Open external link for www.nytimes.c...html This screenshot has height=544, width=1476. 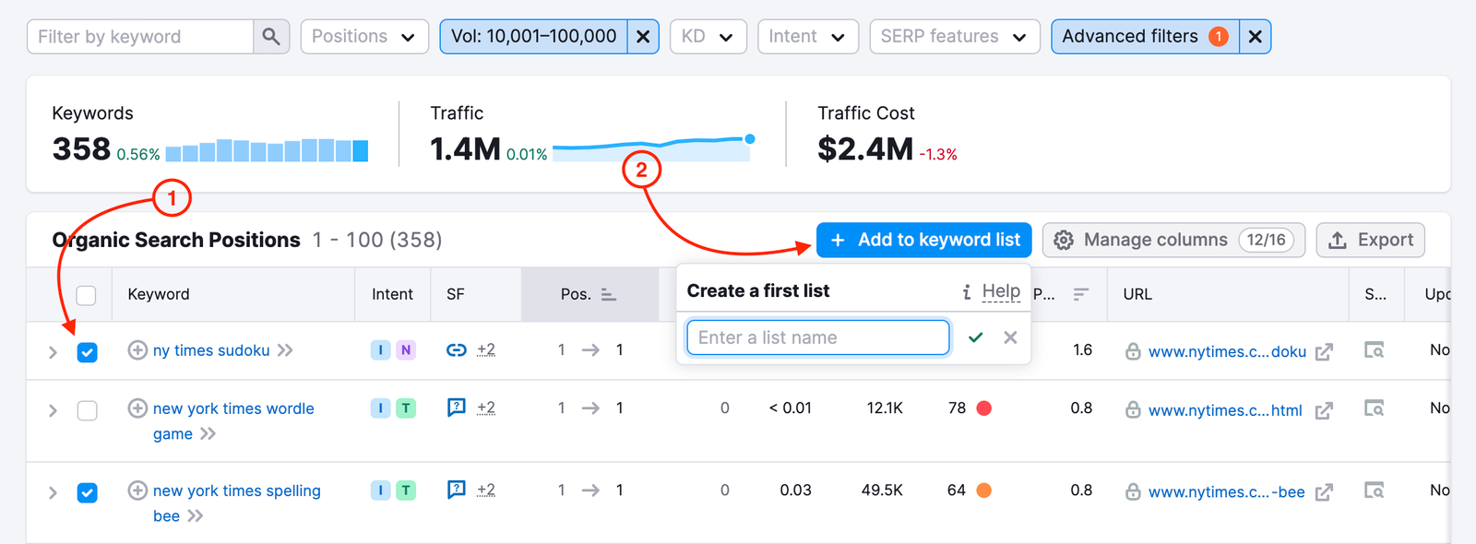coord(1324,410)
